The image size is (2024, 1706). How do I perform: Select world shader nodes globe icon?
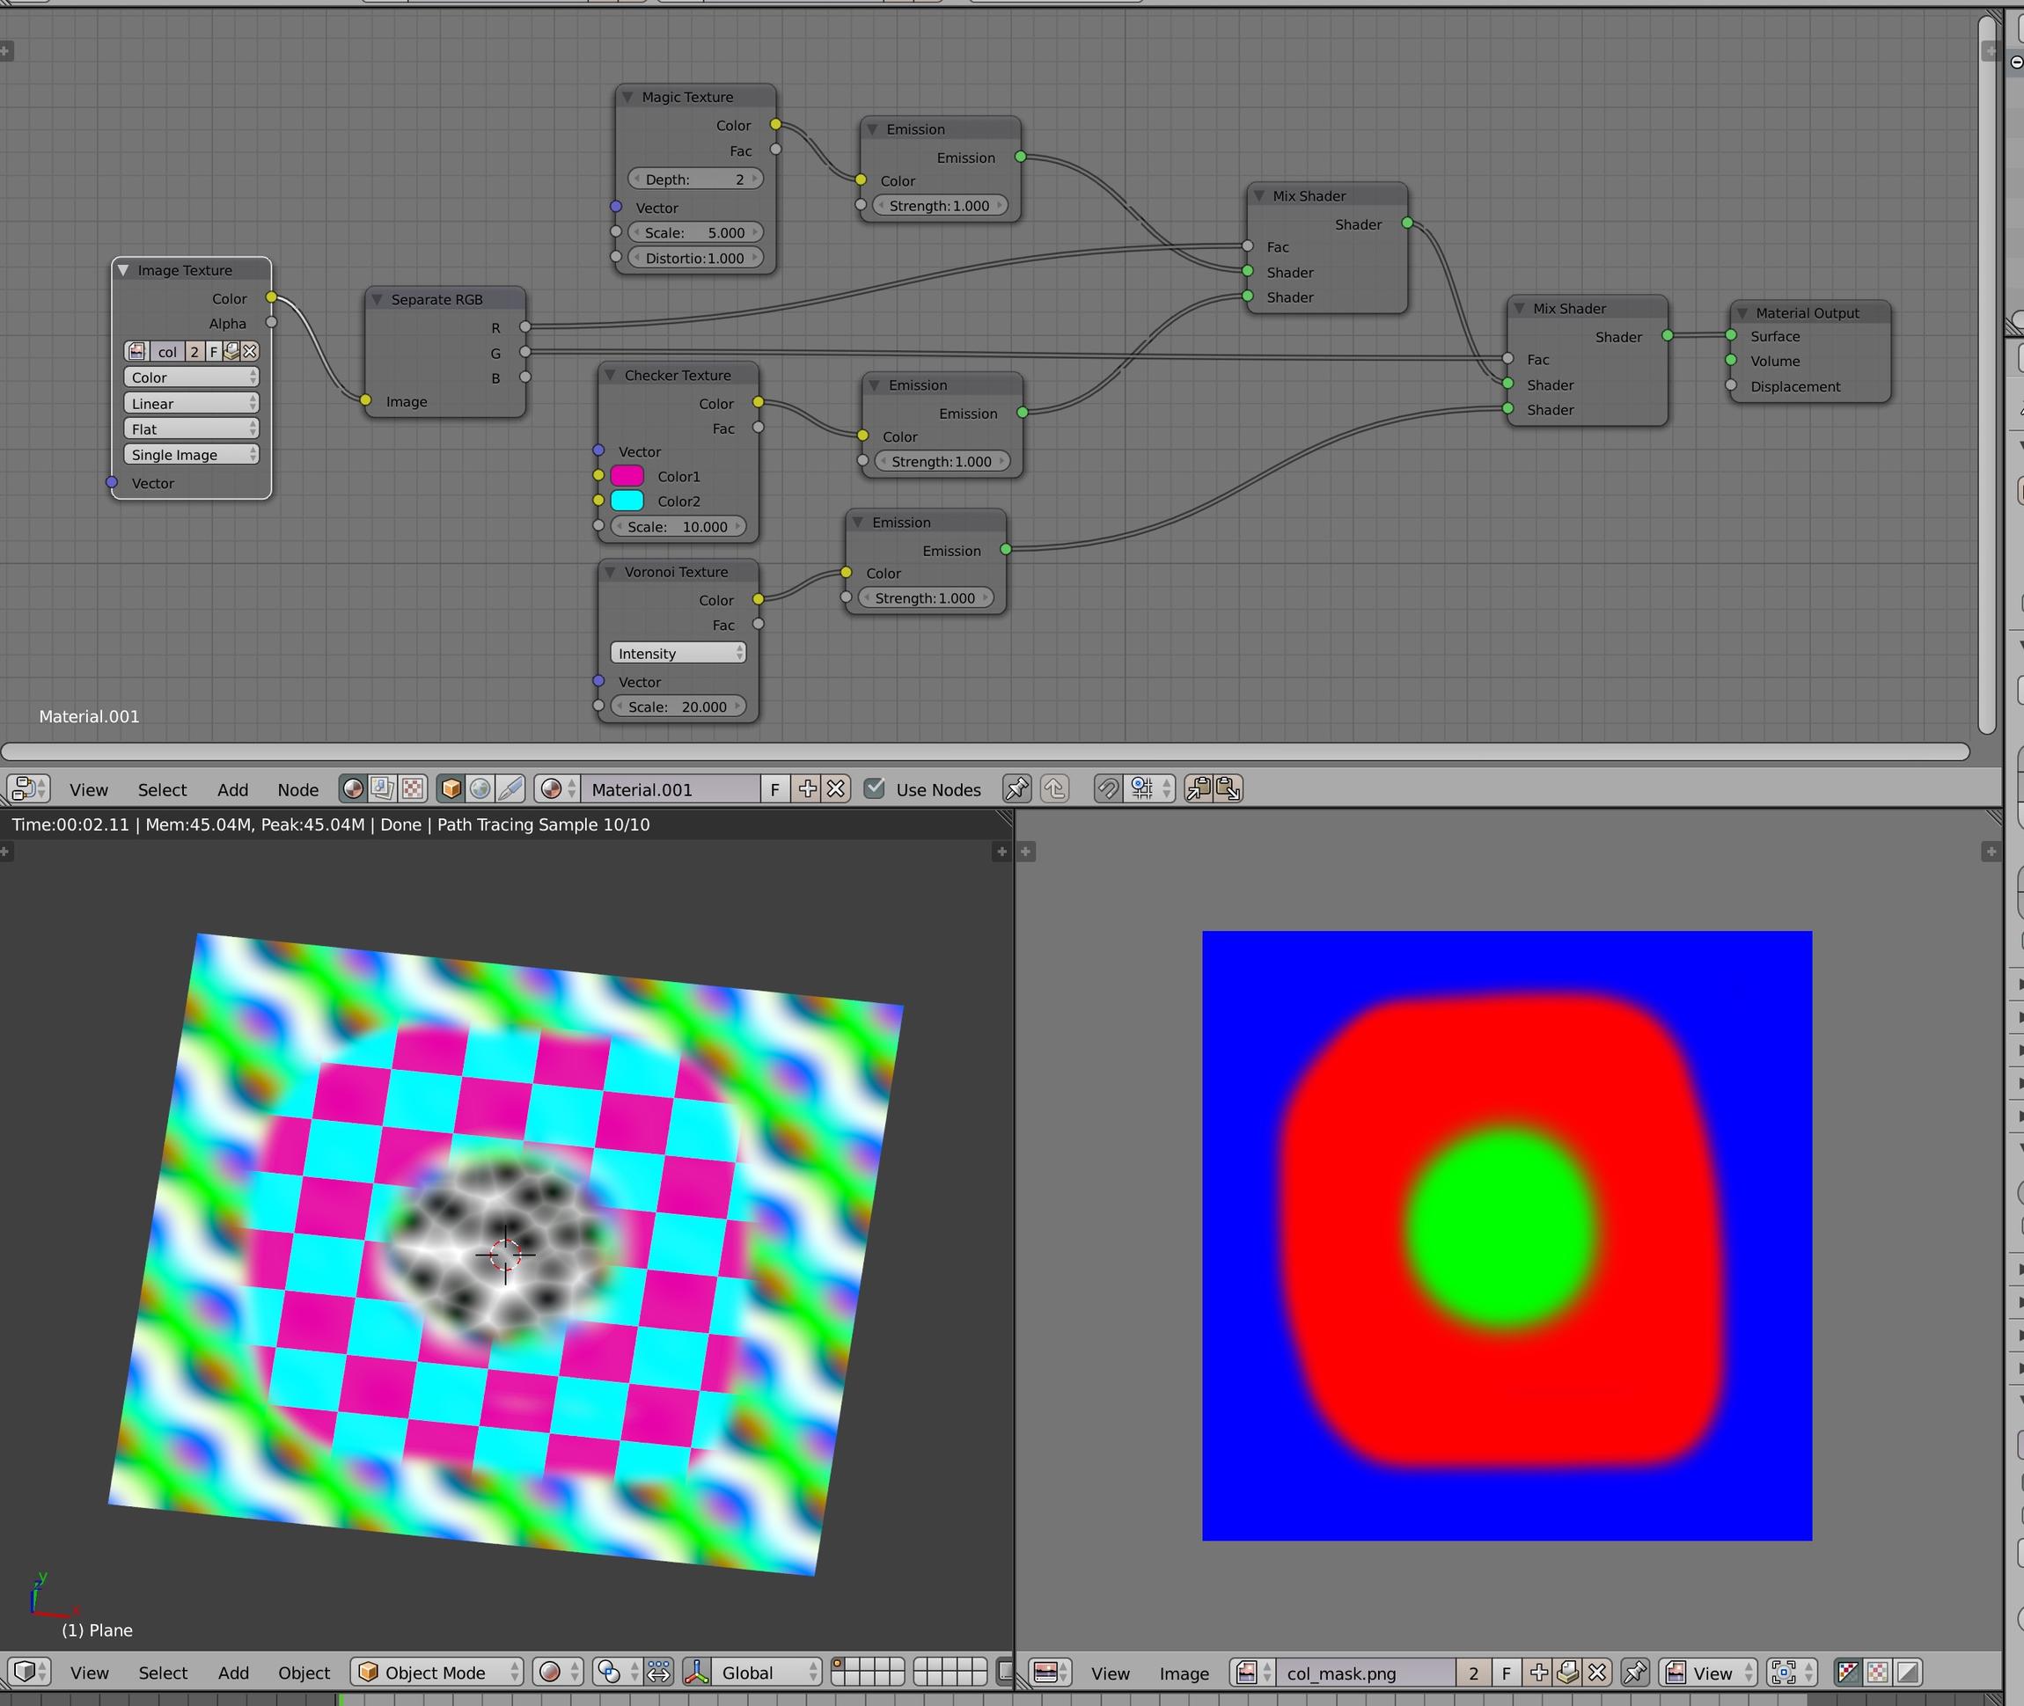coord(480,789)
